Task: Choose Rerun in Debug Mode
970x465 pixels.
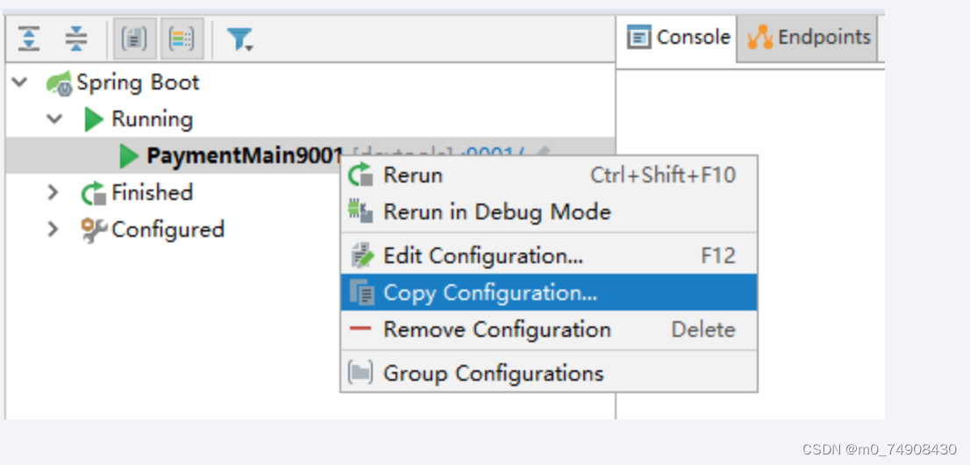Action: (549, 211)
